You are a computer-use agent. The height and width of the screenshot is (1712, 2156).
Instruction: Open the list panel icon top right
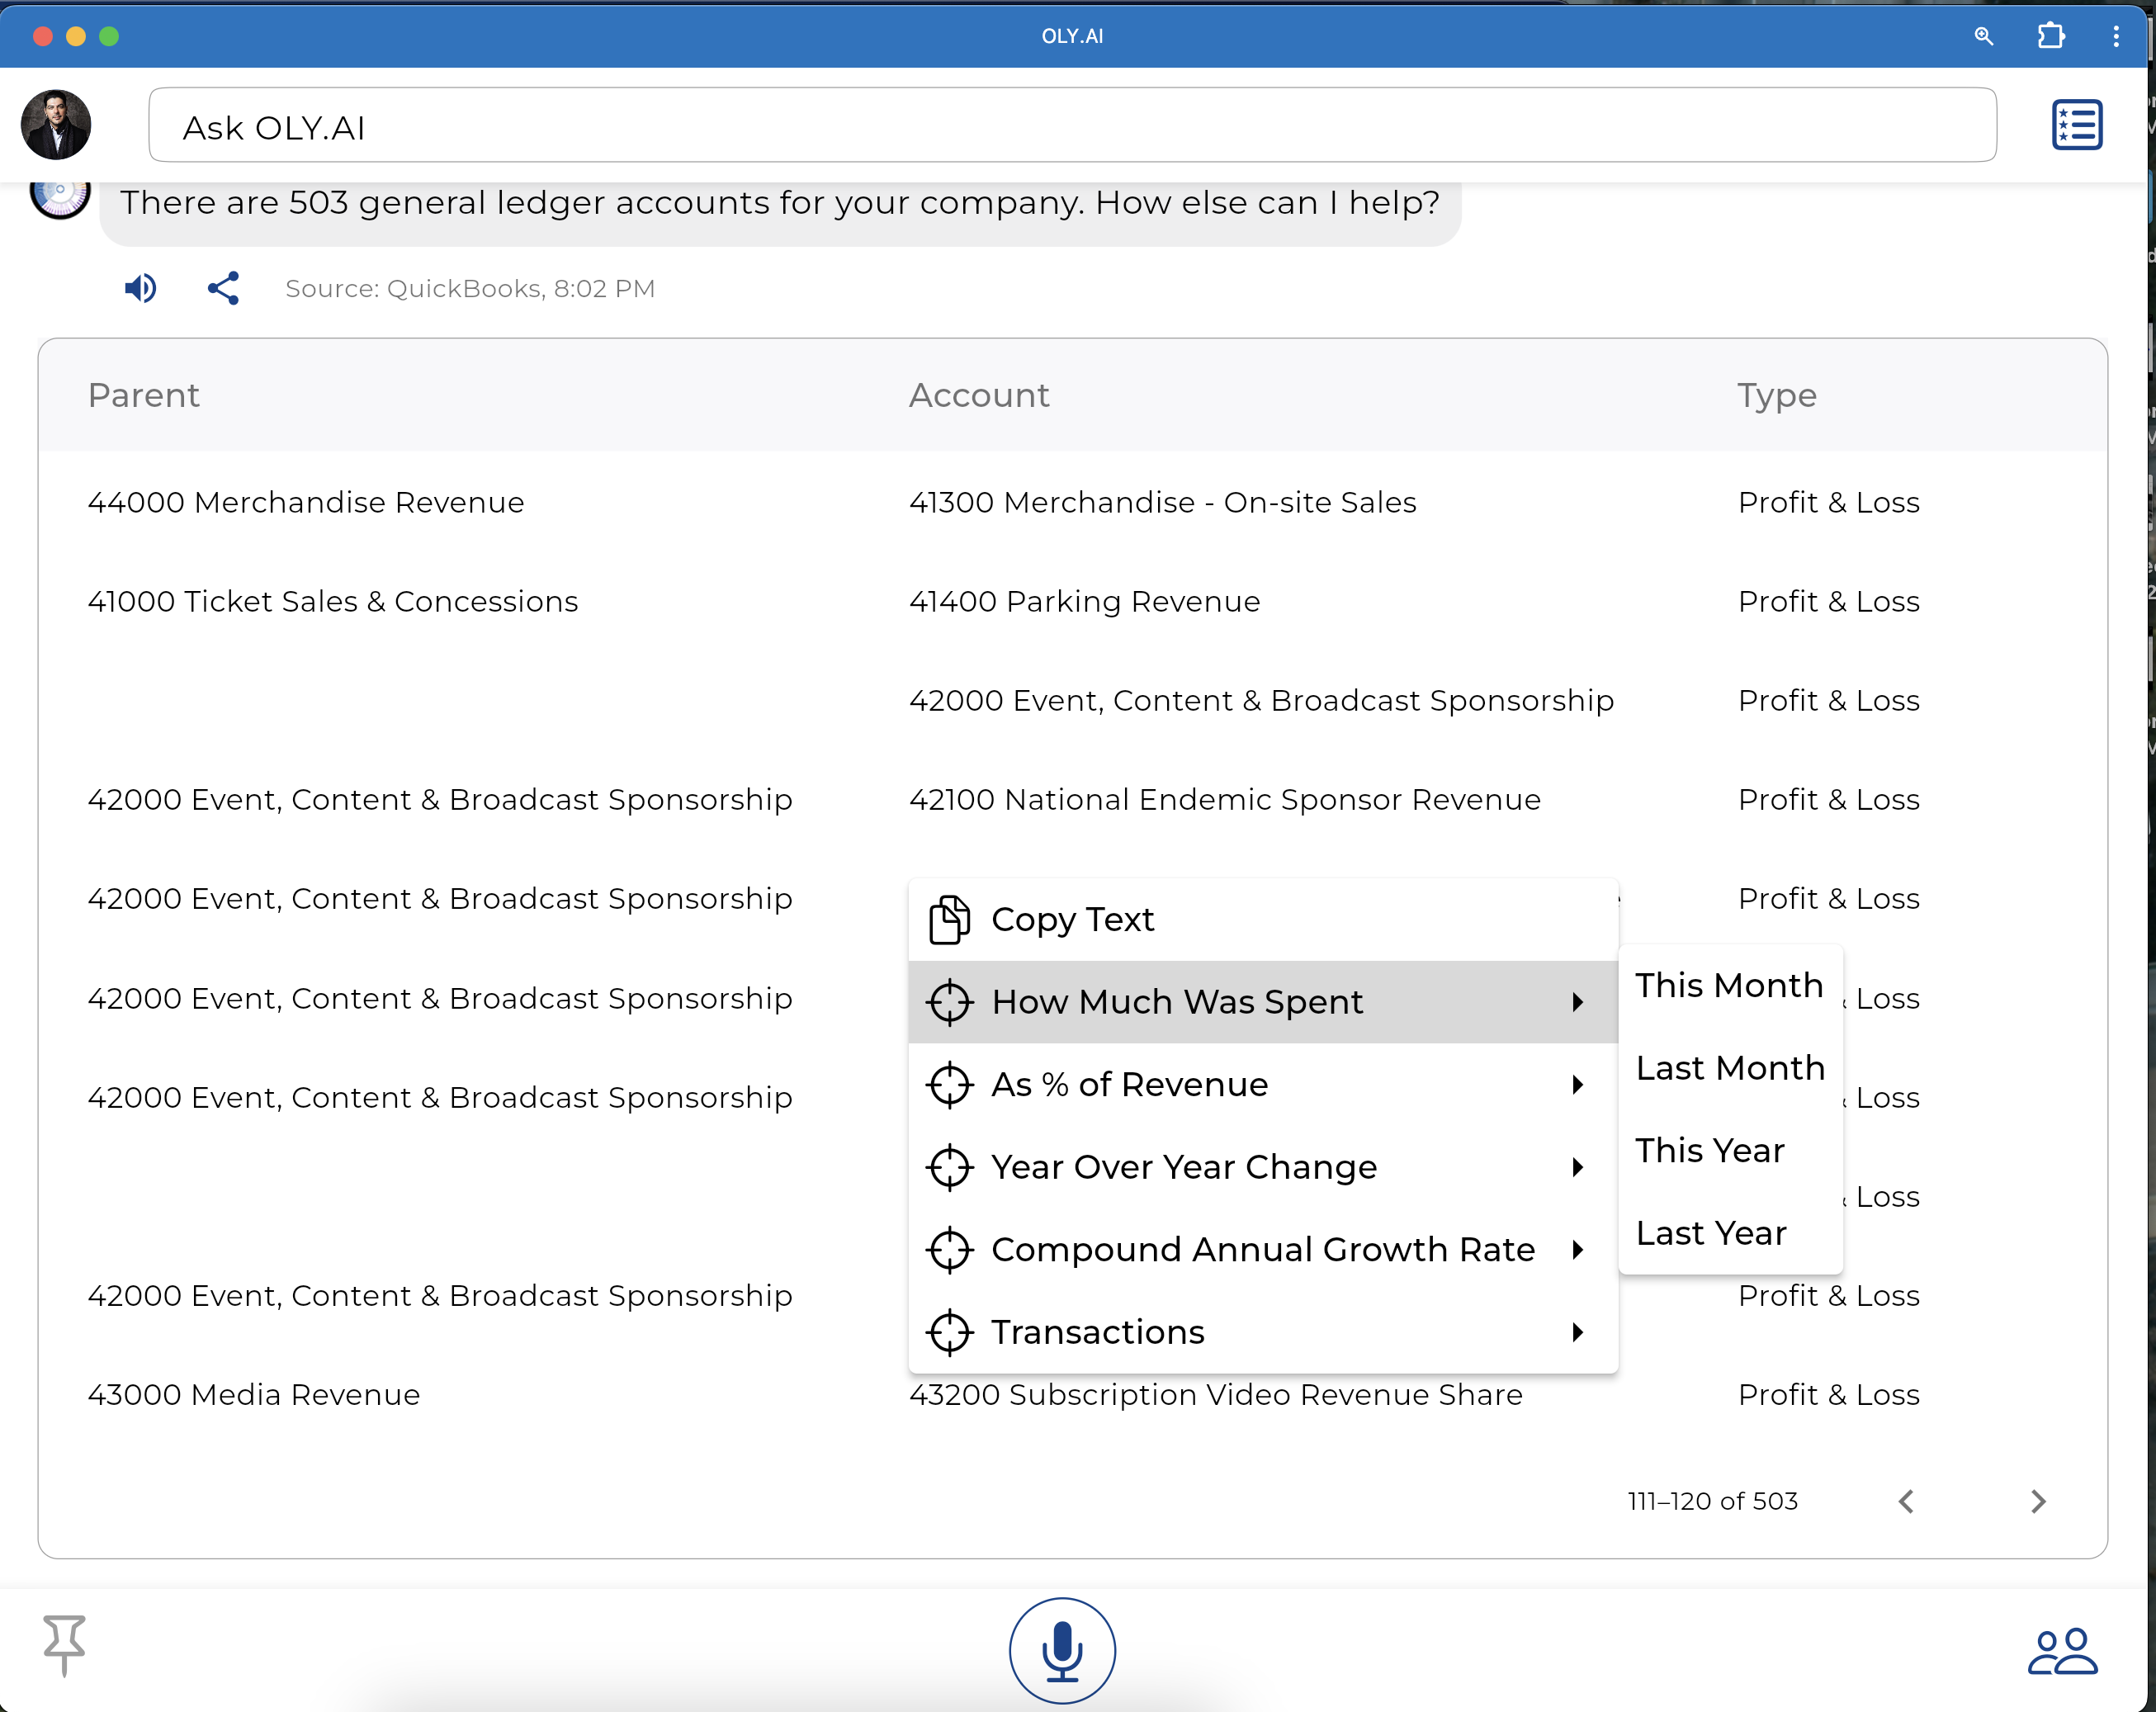coord(2076,125)
